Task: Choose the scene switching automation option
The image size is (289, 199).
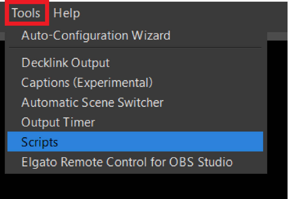Action: pos(92,102)
